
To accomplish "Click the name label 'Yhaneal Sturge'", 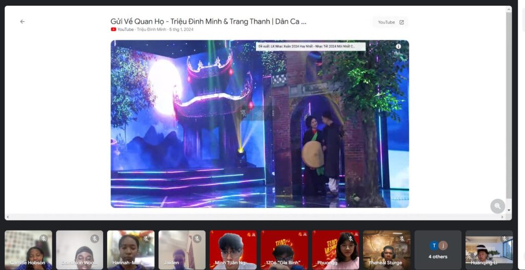I will [386, 263].
